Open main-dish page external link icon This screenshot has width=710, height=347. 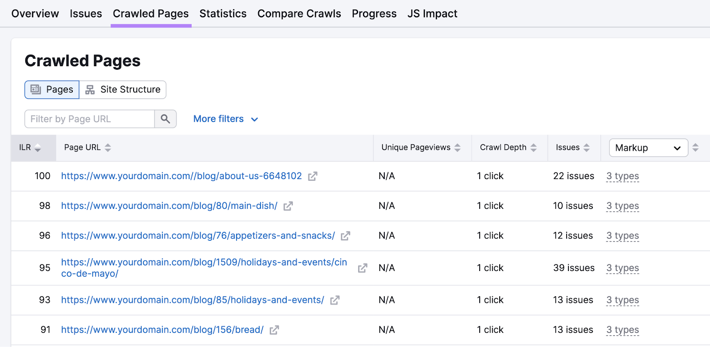pos(288,206)
